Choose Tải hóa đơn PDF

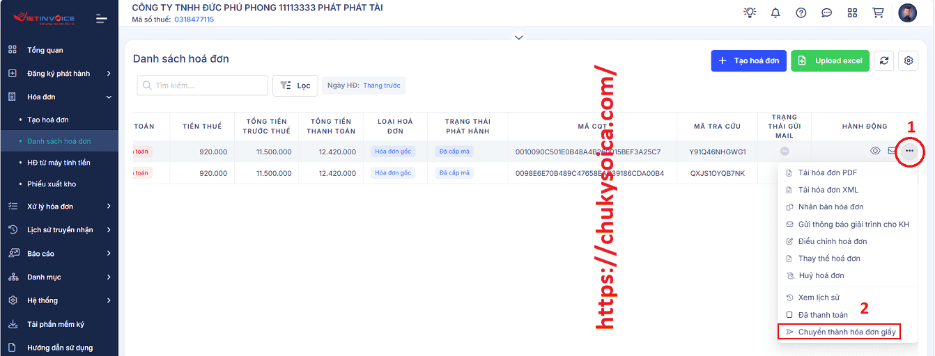847,172
